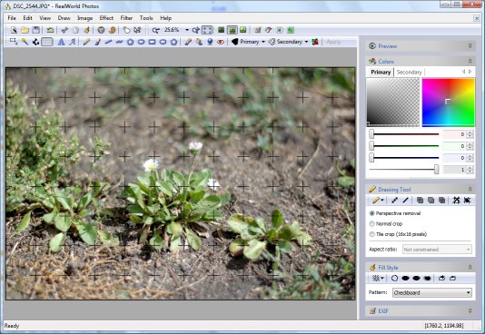Select the color dropper tool
The height and width of the screenshot is (334, 485).
(x=188, y=42)
